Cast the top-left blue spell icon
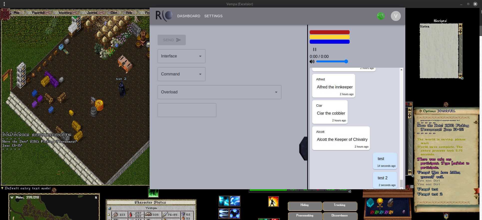The width and height of the screenshot is (482, 220). pyautogui.click(x=224, y=201)
